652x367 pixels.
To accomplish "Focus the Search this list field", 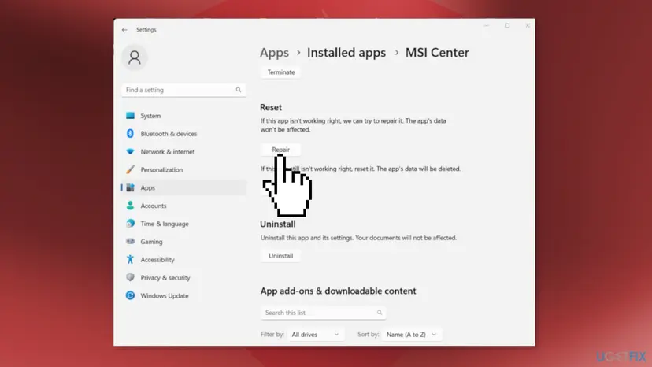I will pos(323,313).
